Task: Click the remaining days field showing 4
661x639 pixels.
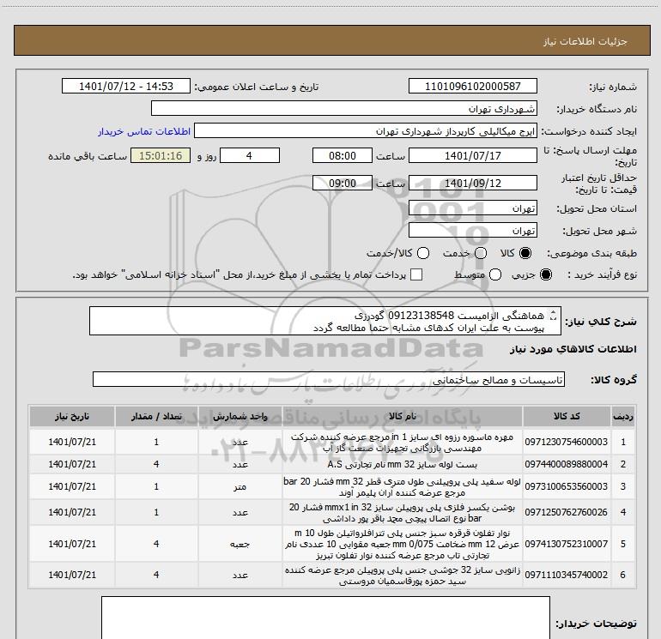Action: 250,155
